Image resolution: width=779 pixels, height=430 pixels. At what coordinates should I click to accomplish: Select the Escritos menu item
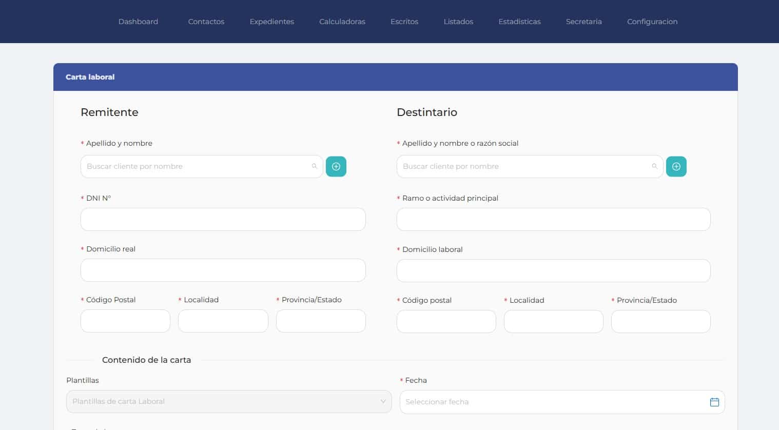tap(404, 22)
